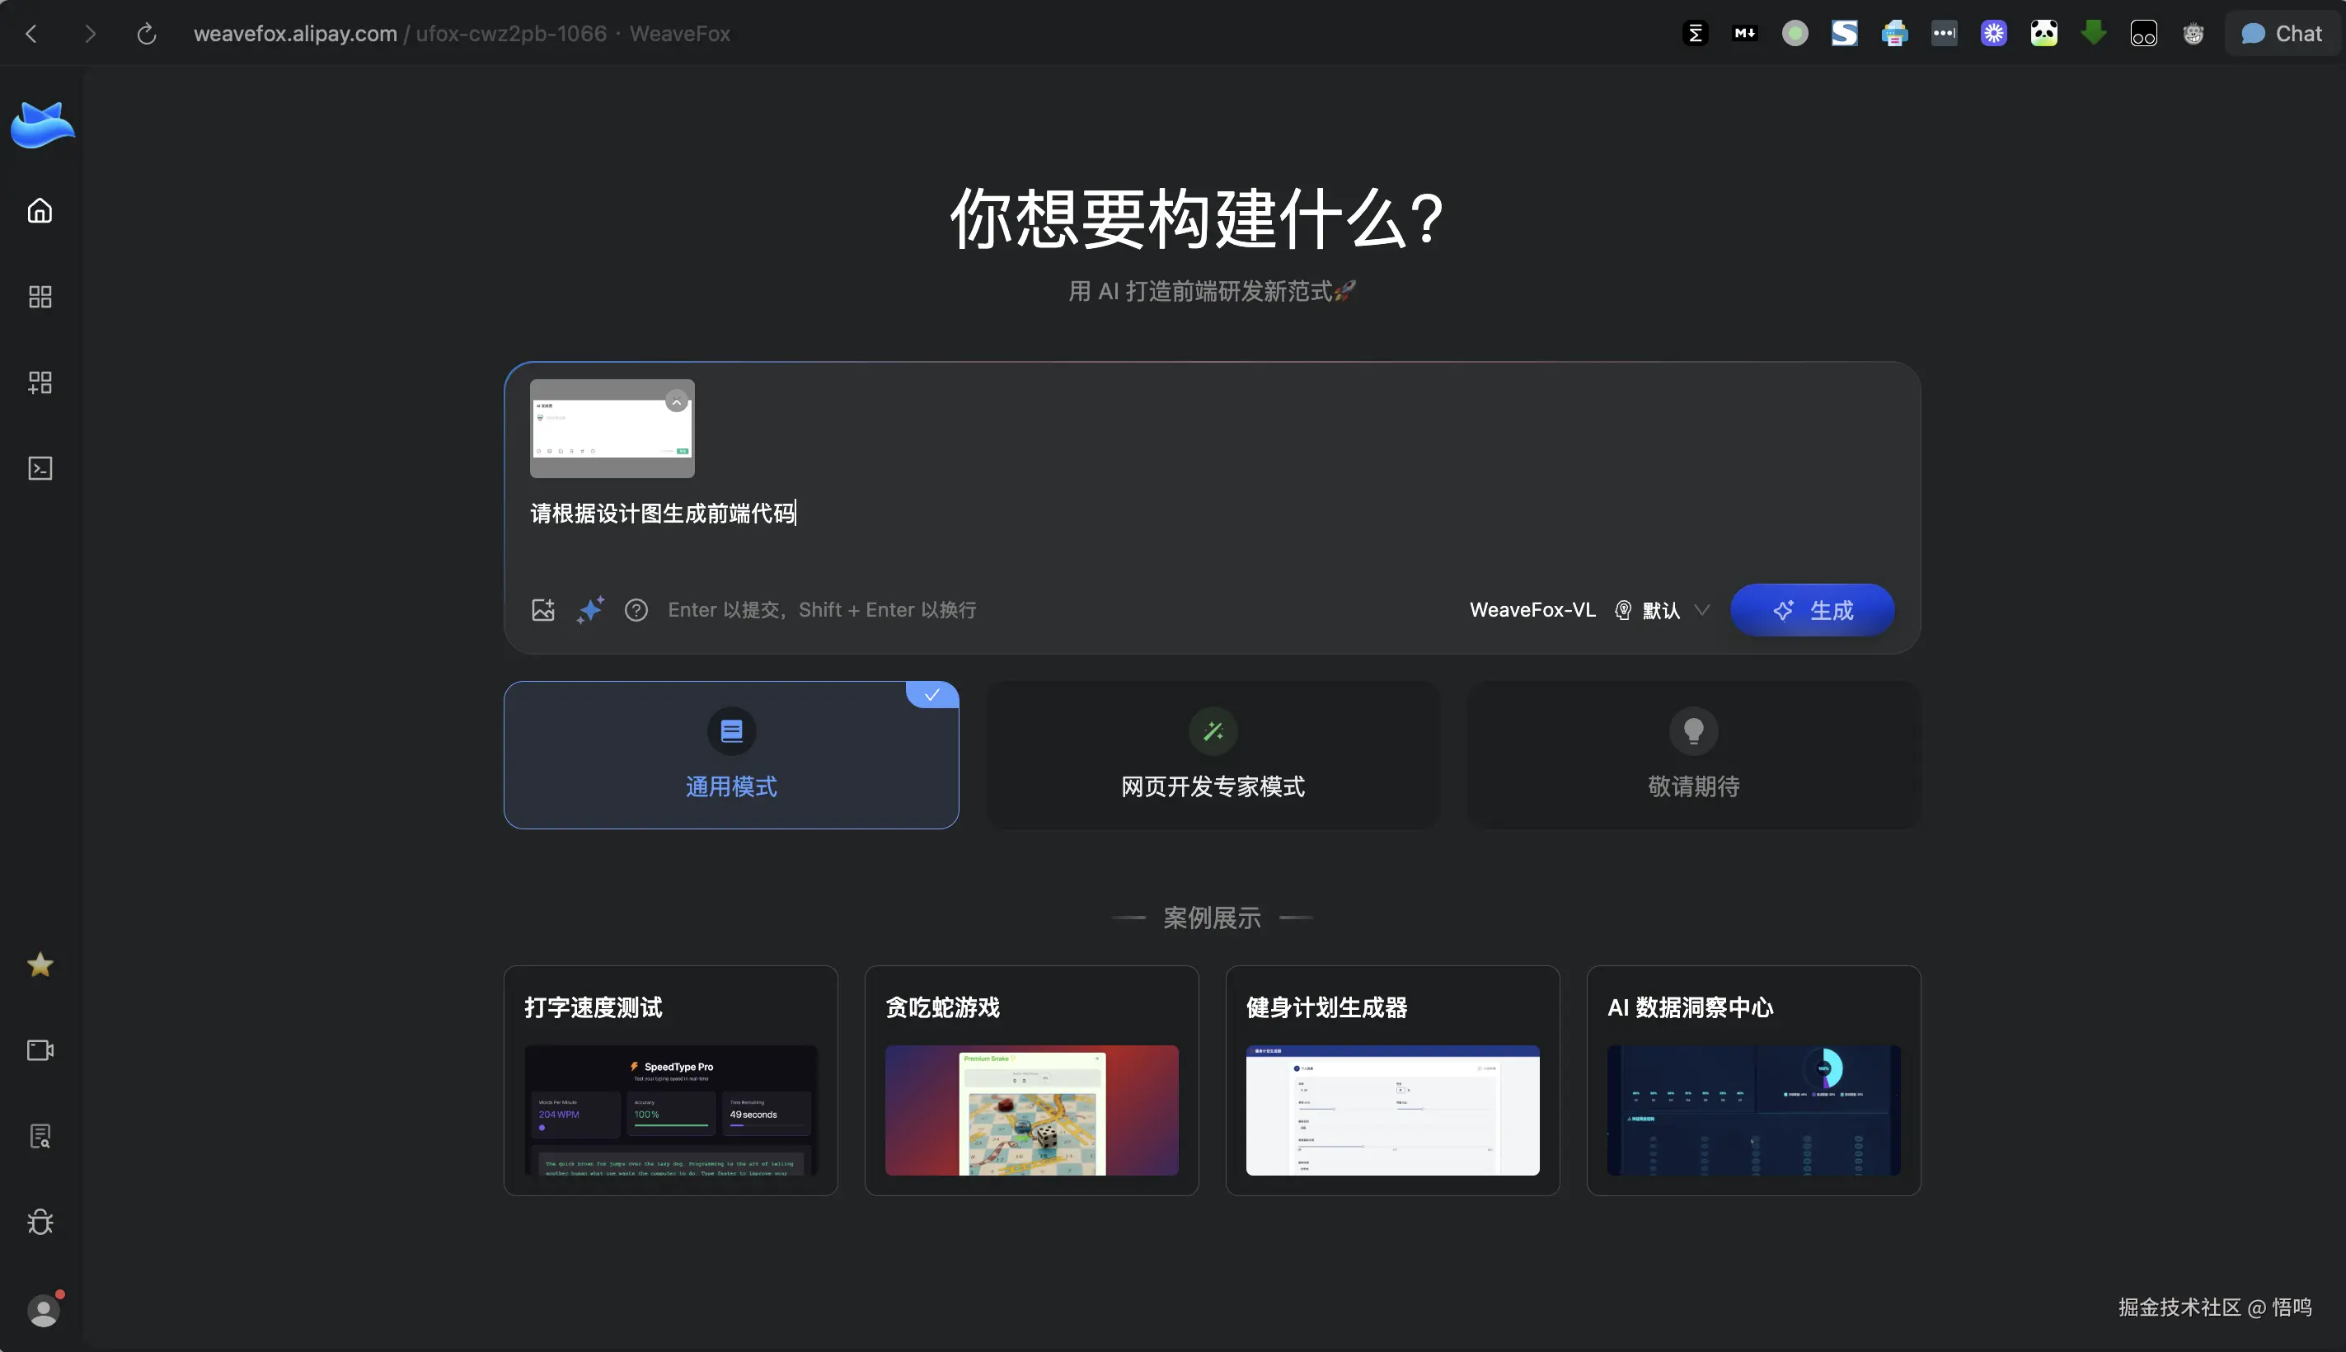
Task: Open the Home page from the sidebar
Action: 40,210
